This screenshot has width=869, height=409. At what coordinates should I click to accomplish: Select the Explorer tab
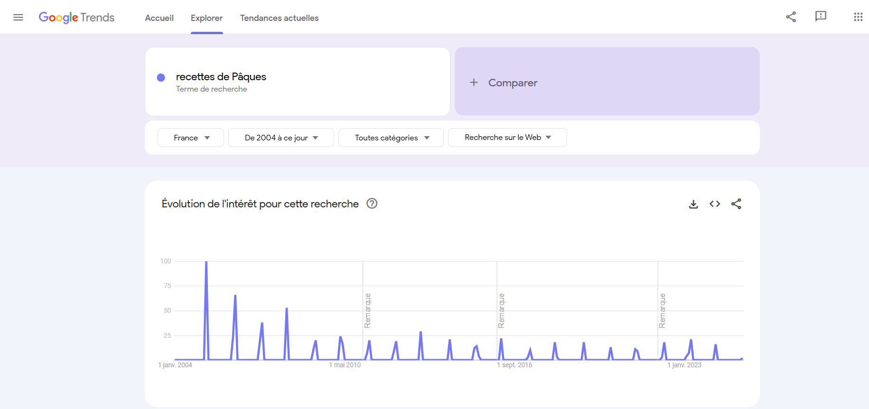pos(206,18)
